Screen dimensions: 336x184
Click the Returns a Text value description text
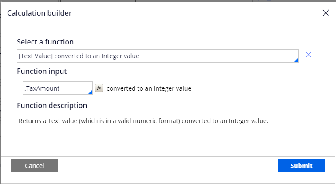[143, 121]
